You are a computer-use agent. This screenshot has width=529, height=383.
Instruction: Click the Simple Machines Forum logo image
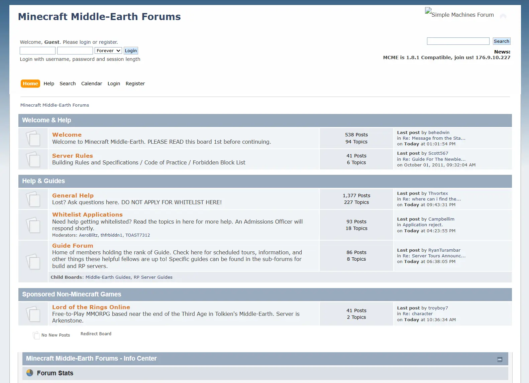point(459,13)
